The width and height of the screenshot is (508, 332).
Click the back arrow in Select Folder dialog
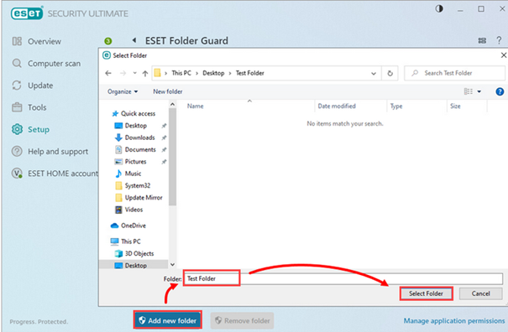tap(108, 73)
